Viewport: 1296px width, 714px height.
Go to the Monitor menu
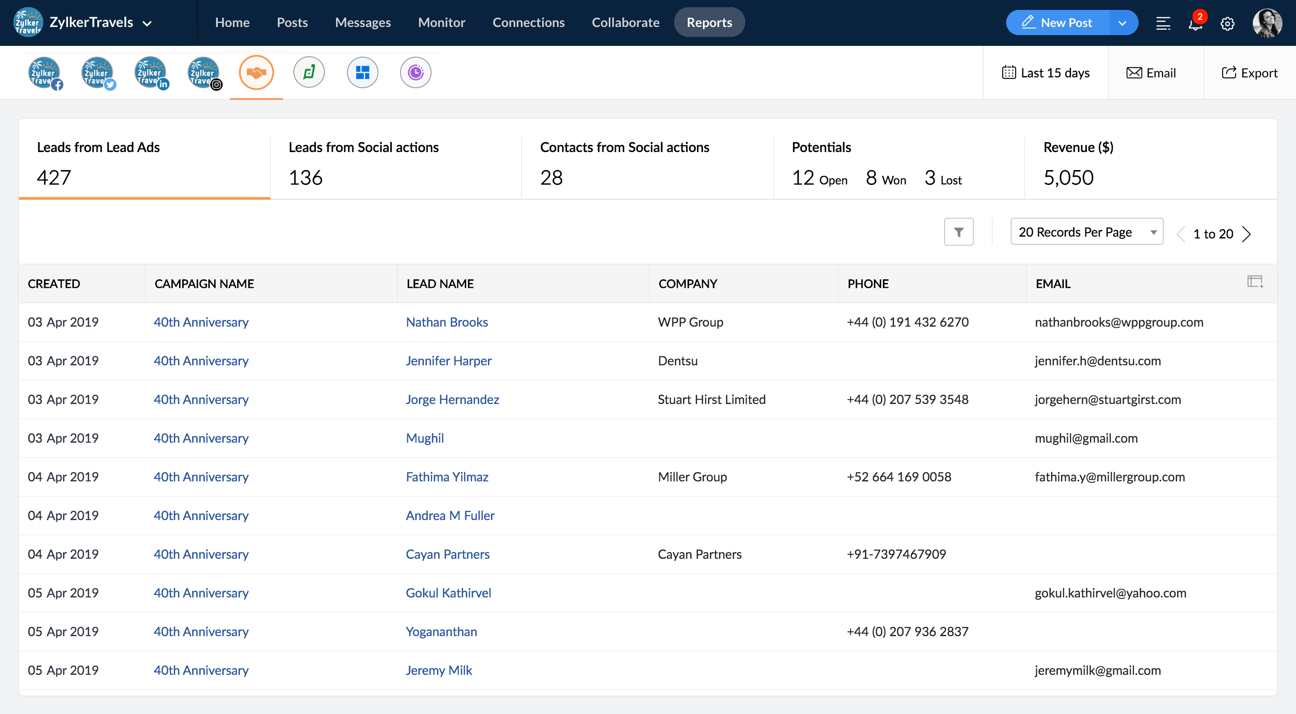point(441,22)
